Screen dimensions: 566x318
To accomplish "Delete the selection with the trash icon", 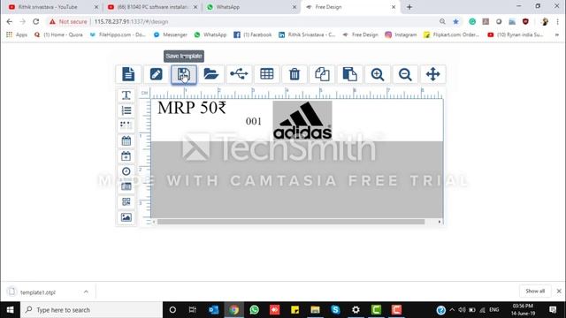I will click(294, 74).
